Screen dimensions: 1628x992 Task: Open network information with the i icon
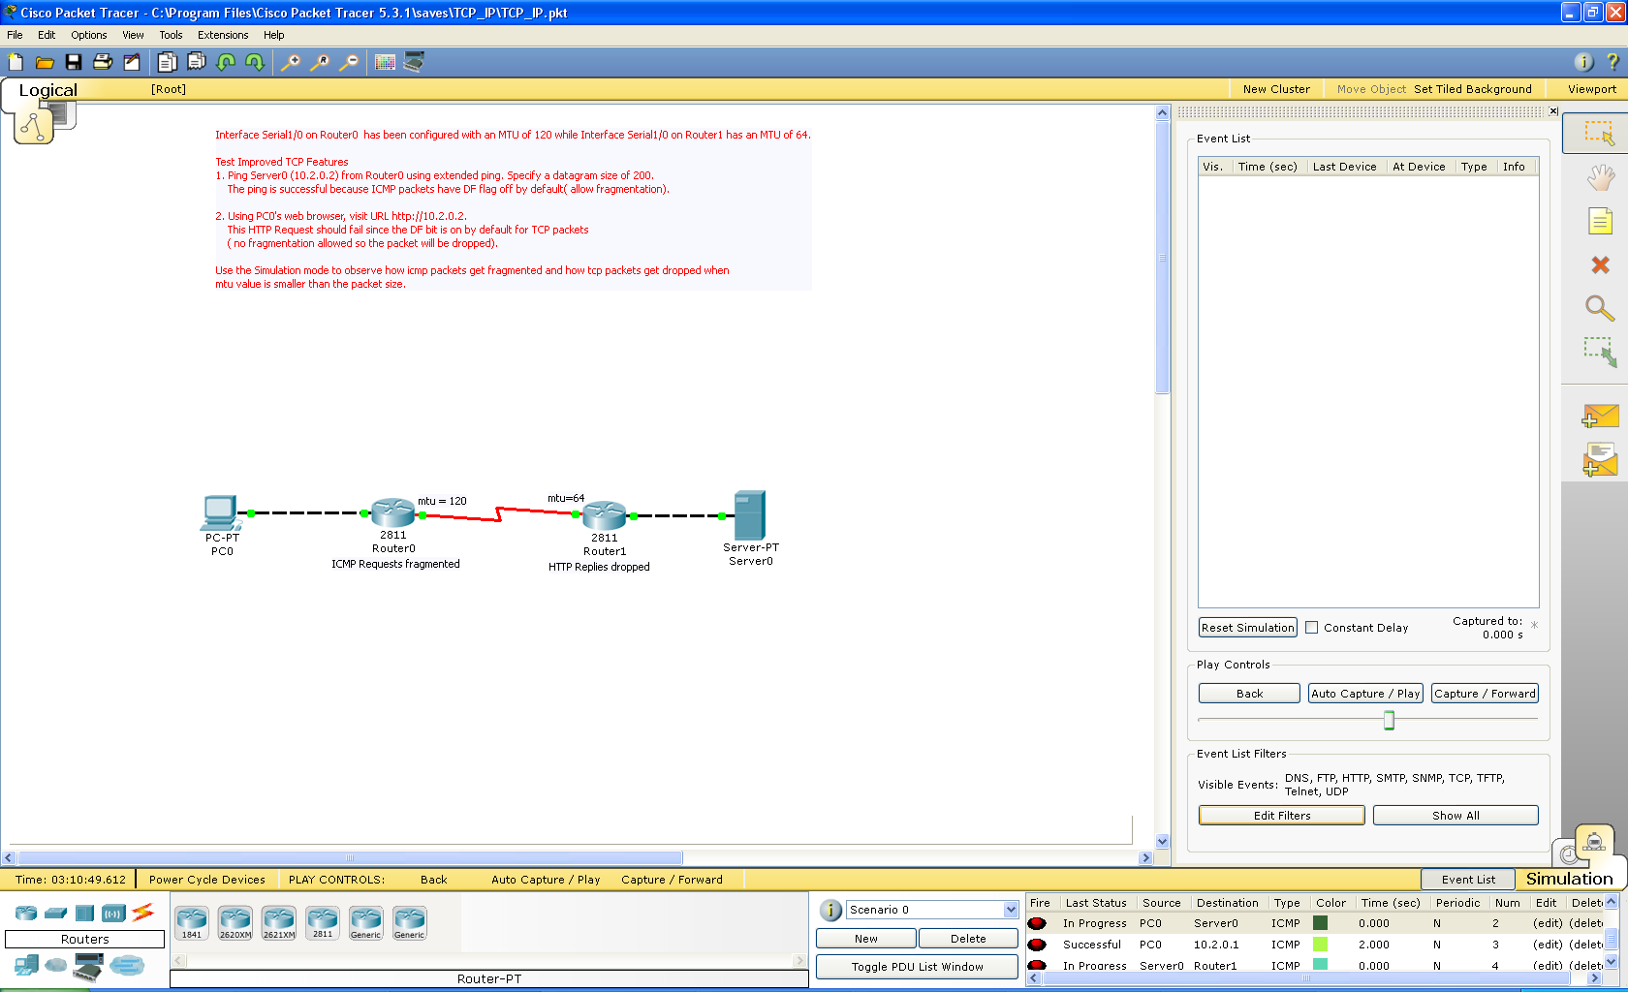click(1583, 62)
